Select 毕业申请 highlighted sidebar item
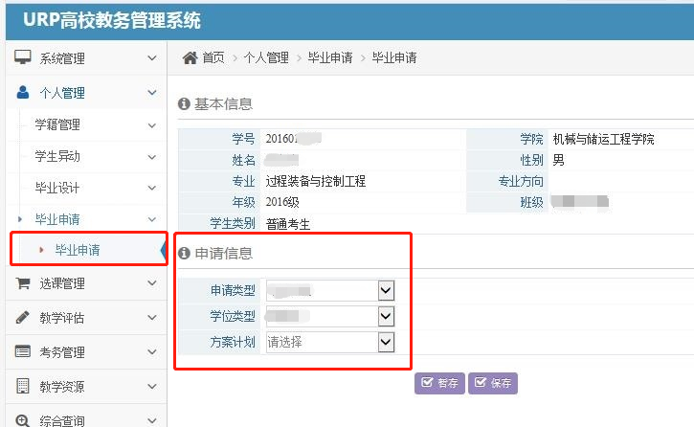 point(78,251)
